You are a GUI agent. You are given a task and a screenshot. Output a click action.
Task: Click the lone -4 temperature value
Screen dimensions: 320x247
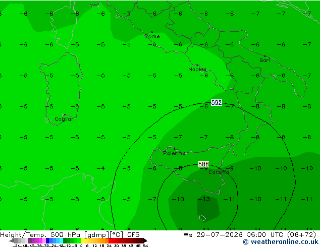[x=101, y=168]
